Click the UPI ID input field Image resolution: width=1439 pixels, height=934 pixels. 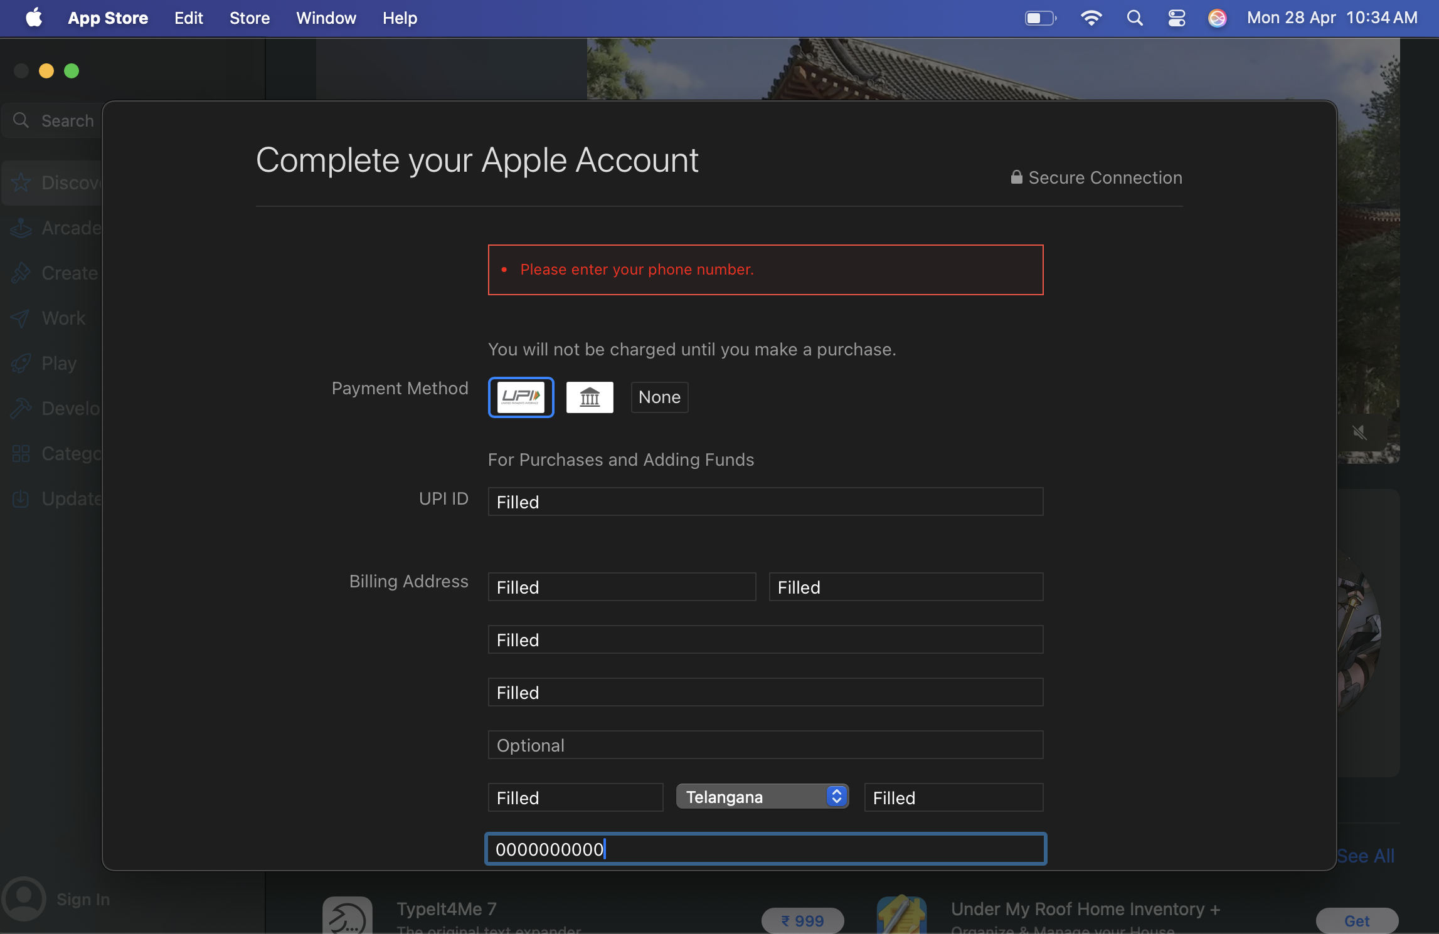(x=765, y=501)
